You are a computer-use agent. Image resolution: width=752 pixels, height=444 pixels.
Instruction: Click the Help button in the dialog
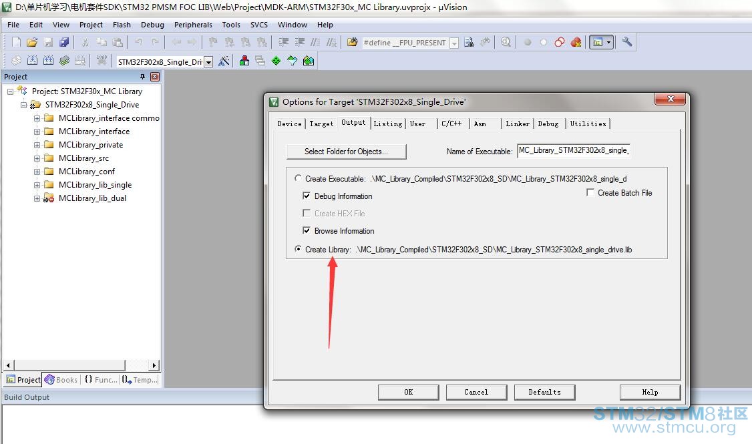[650, 392]
